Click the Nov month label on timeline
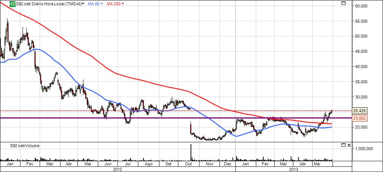The image size is (383, 172). [x=209, y=164]
